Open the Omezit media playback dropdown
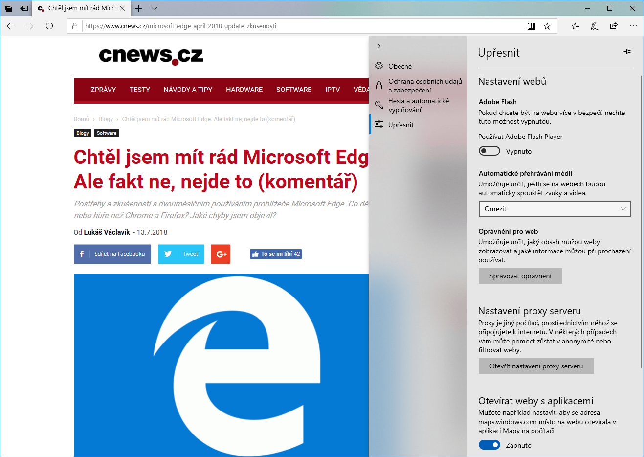 pyautogui.click(x=555, y=209)
